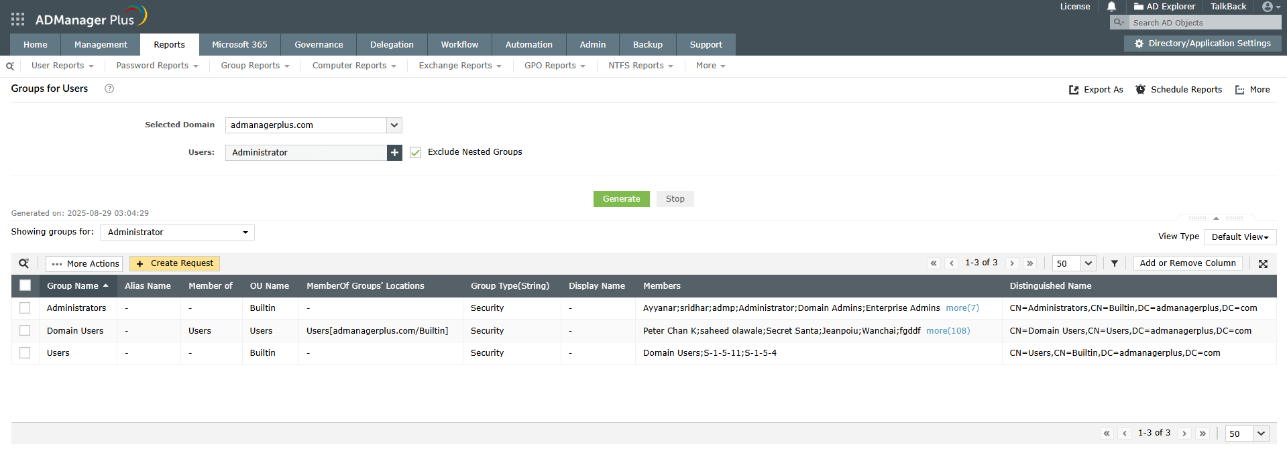Open View Type Default View dropdown
The height and width of the screenshot is (463, 1287).
[x=1240, y=237]
